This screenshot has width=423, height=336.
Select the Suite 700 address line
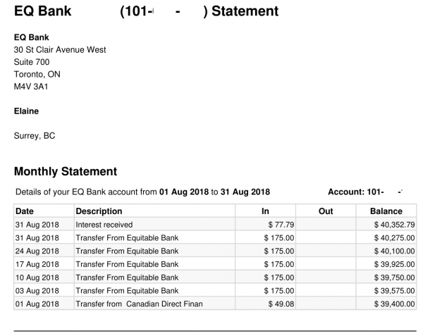coord(32,62)
